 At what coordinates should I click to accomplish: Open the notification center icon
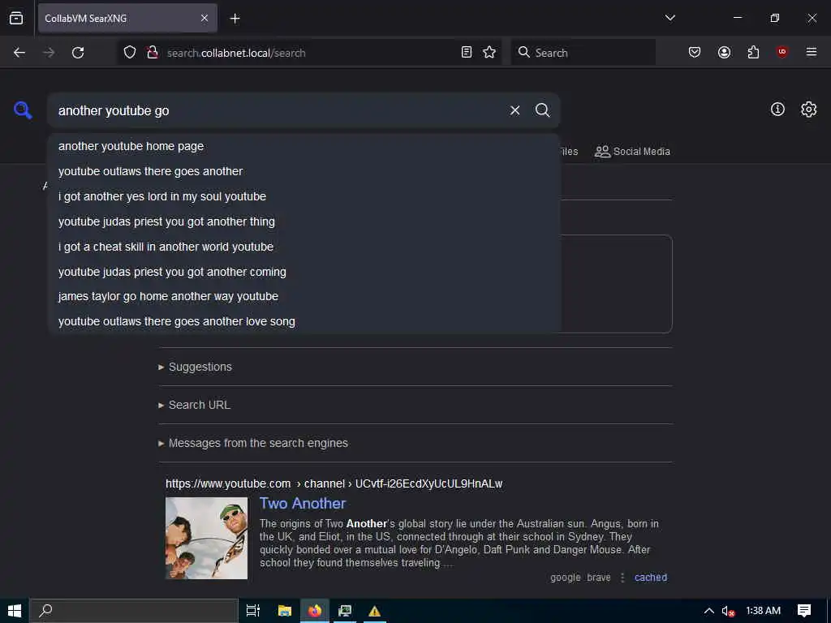[x=804, y=611]
